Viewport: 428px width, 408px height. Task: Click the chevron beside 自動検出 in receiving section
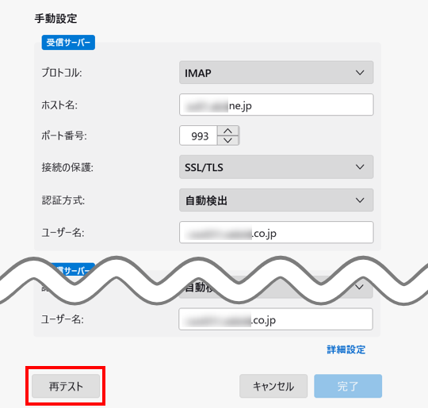(360, 200)
